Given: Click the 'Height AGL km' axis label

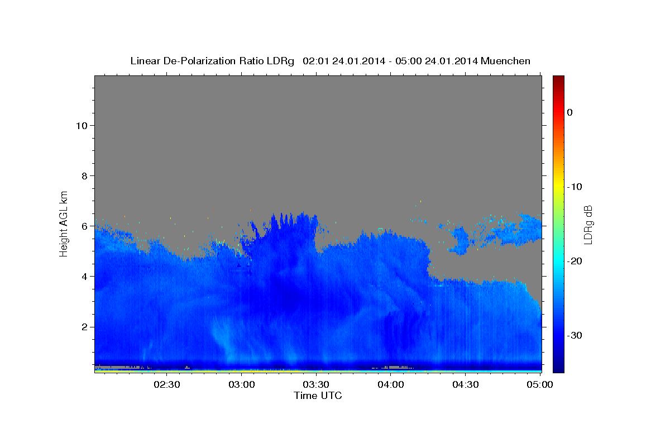Looking at the screenshot, I should click(x=64, y=223).
